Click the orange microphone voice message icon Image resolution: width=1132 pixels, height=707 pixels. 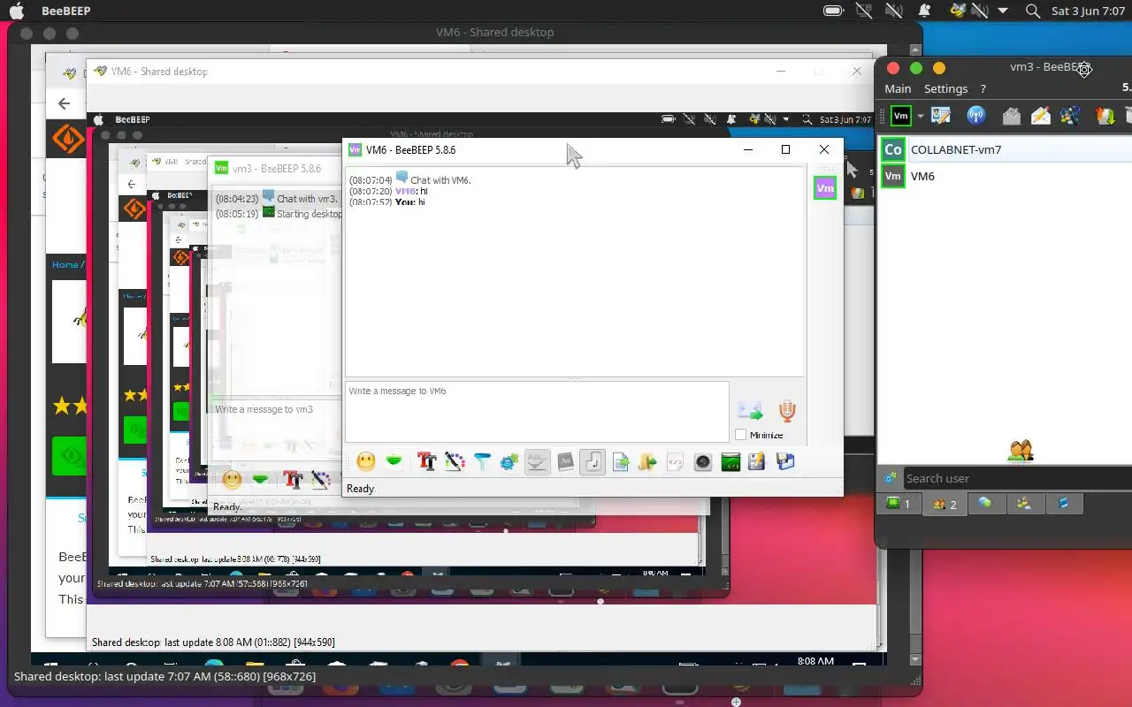[787, 411]
